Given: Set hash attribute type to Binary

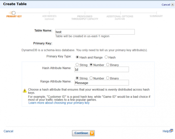Looking at the screenshot, I should [x=108, y=65].
